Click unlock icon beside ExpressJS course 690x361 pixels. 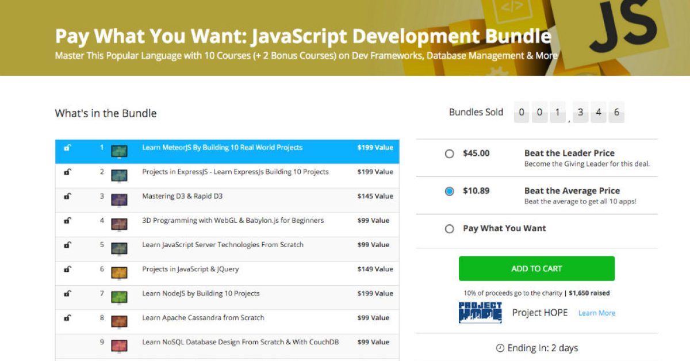click(67, 172)
